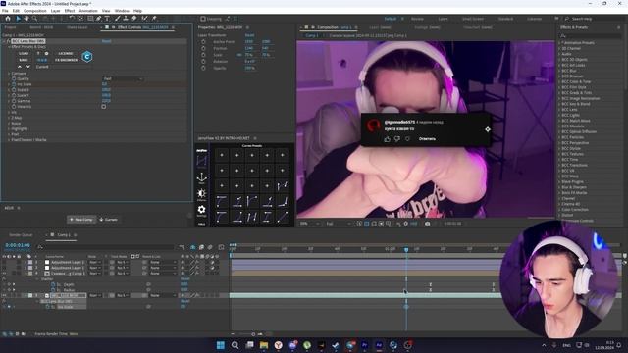This screenshot has width=628, height=353.
Task: Click the Effects & Presets search field
Action: 591,35
